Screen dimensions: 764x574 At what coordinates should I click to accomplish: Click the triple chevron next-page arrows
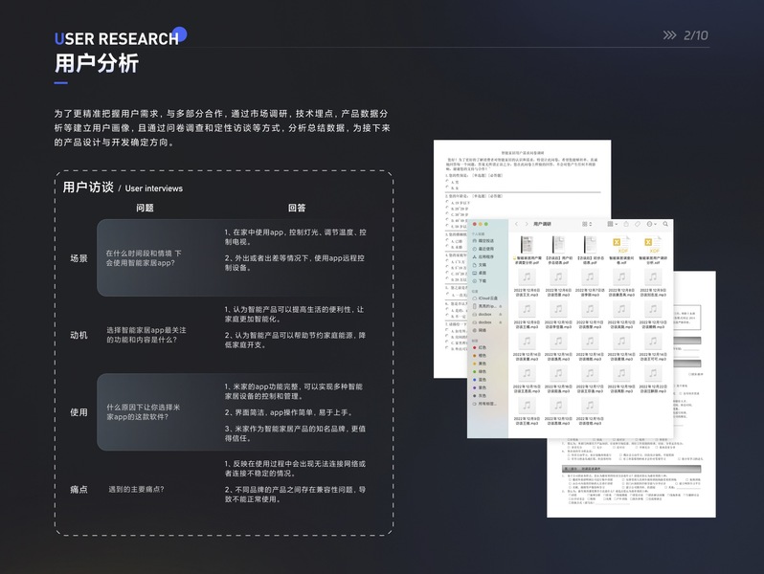pos(669,35)
